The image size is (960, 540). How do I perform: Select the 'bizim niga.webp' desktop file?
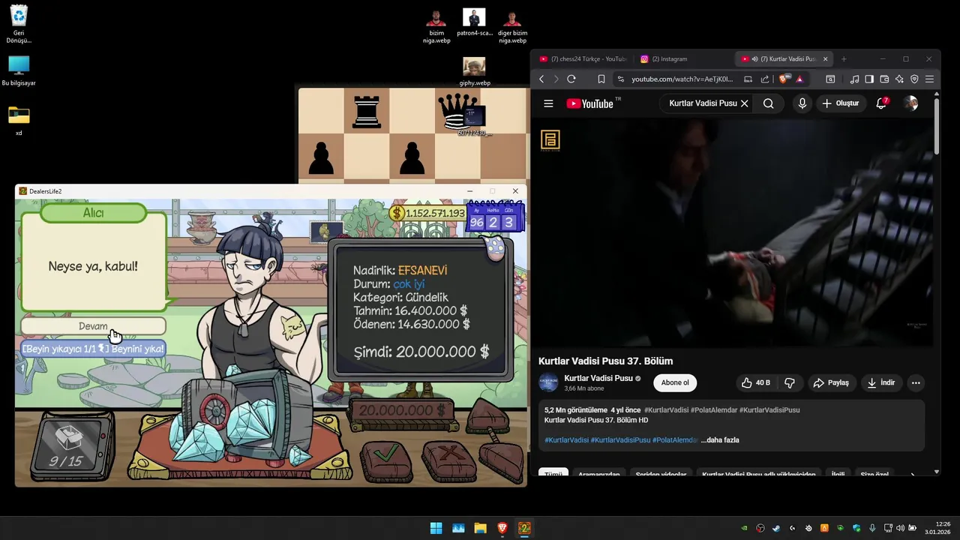[x=436, y=26]
